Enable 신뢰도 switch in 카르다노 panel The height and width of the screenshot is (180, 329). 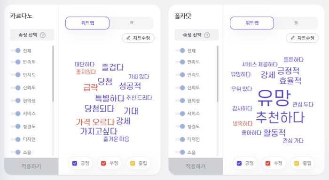(x=16, y=88)
